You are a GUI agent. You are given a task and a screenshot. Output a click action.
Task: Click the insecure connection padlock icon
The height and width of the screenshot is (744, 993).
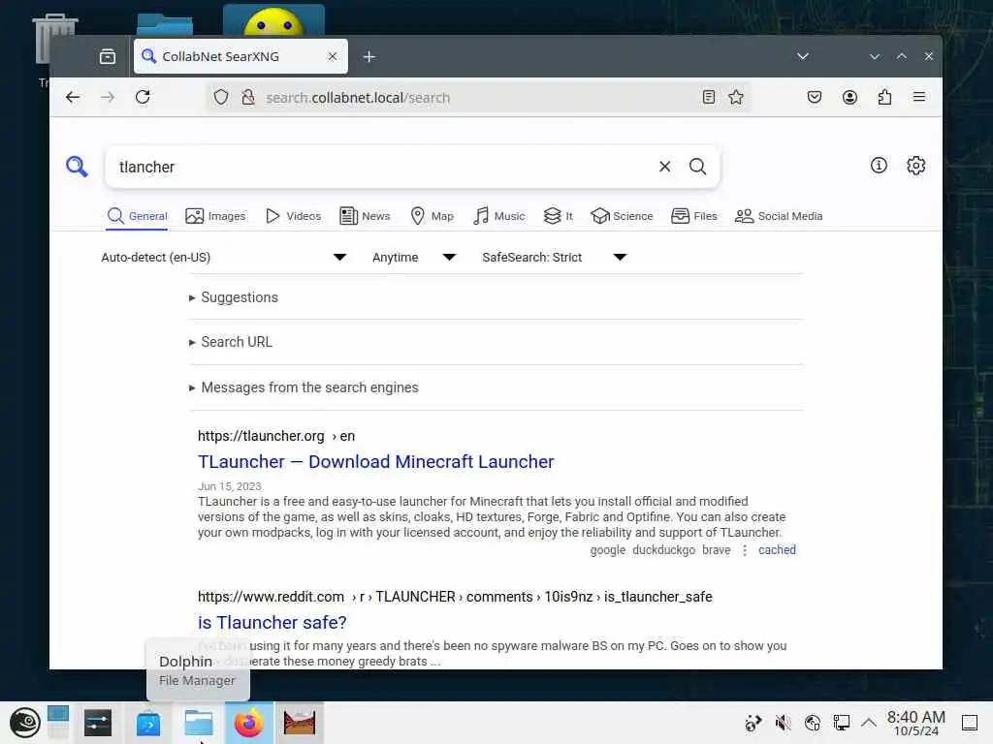coord(248,98)
